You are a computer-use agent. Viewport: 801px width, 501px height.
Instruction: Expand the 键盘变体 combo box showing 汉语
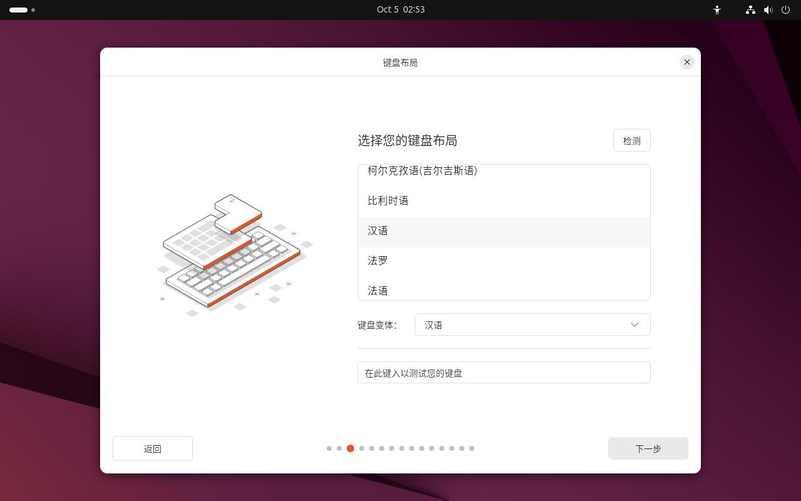tap(532, 324)
